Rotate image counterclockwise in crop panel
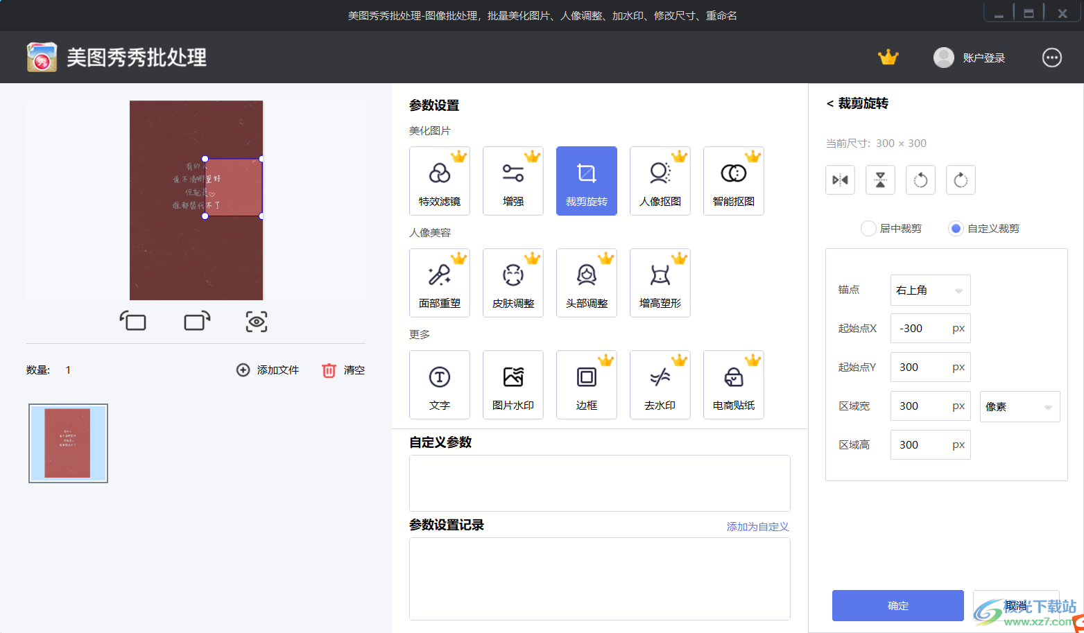The height and width of the screenshot is (633, 1084). [x=920, y=180]
